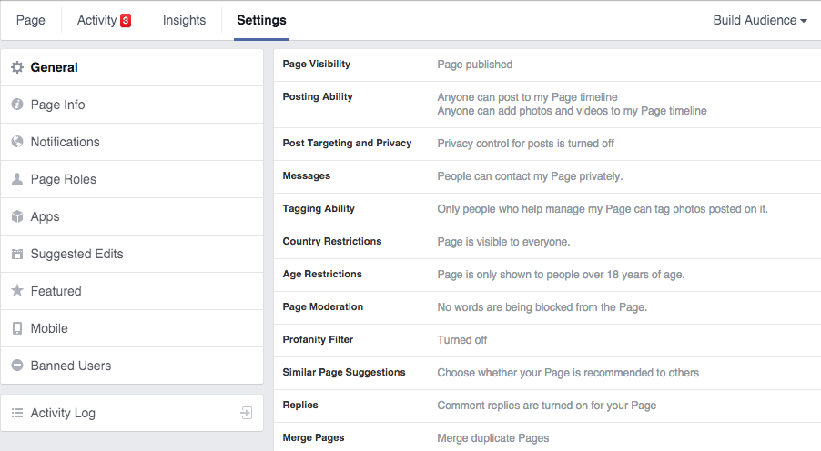Expand the Build Audience dropdown
The image size is (821, 451).
[x=759, y=20]
